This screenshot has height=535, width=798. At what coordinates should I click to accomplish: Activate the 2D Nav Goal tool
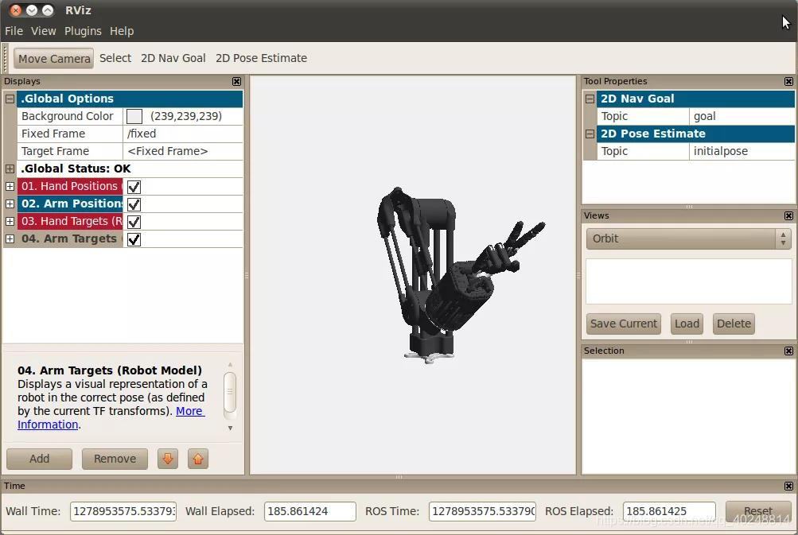(173, 58)
